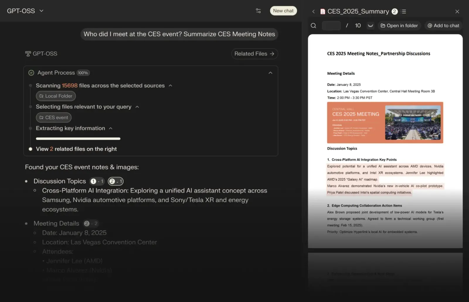The width and height of the screenshot is (469, 302).
Task: Collapse Selecting files relevant to your query
Action: 137,107
